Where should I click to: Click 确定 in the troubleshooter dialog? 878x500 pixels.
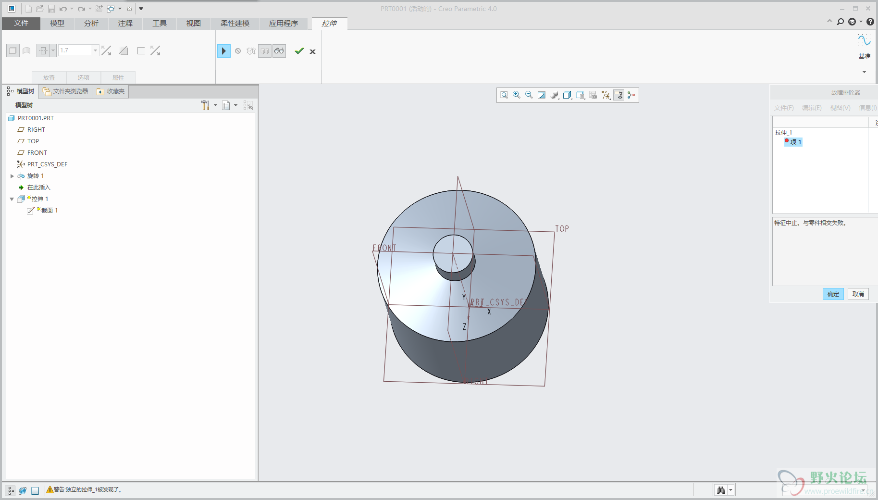tap(833, 294)
